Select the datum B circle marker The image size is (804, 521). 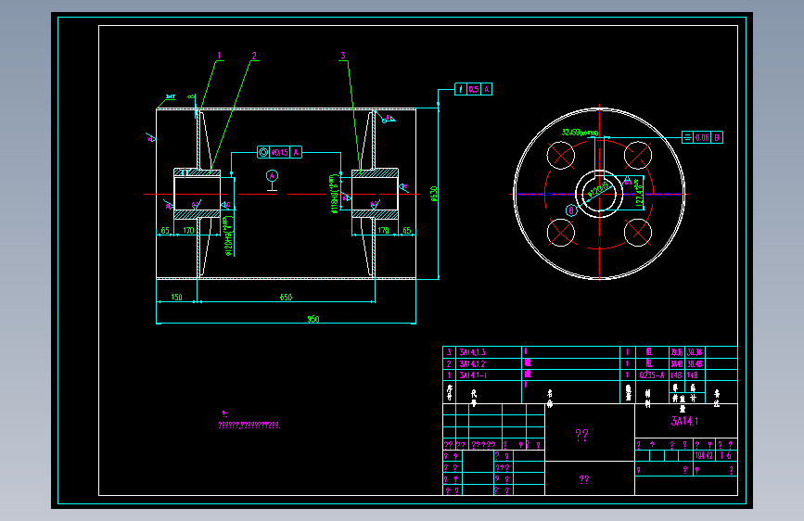point(570,210)
